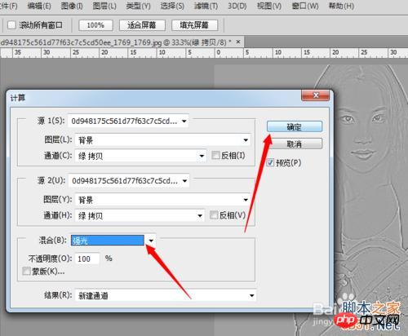Toggle the 预览(P) checkbox
Screen dimensions: 408x336
pos(270,162)
